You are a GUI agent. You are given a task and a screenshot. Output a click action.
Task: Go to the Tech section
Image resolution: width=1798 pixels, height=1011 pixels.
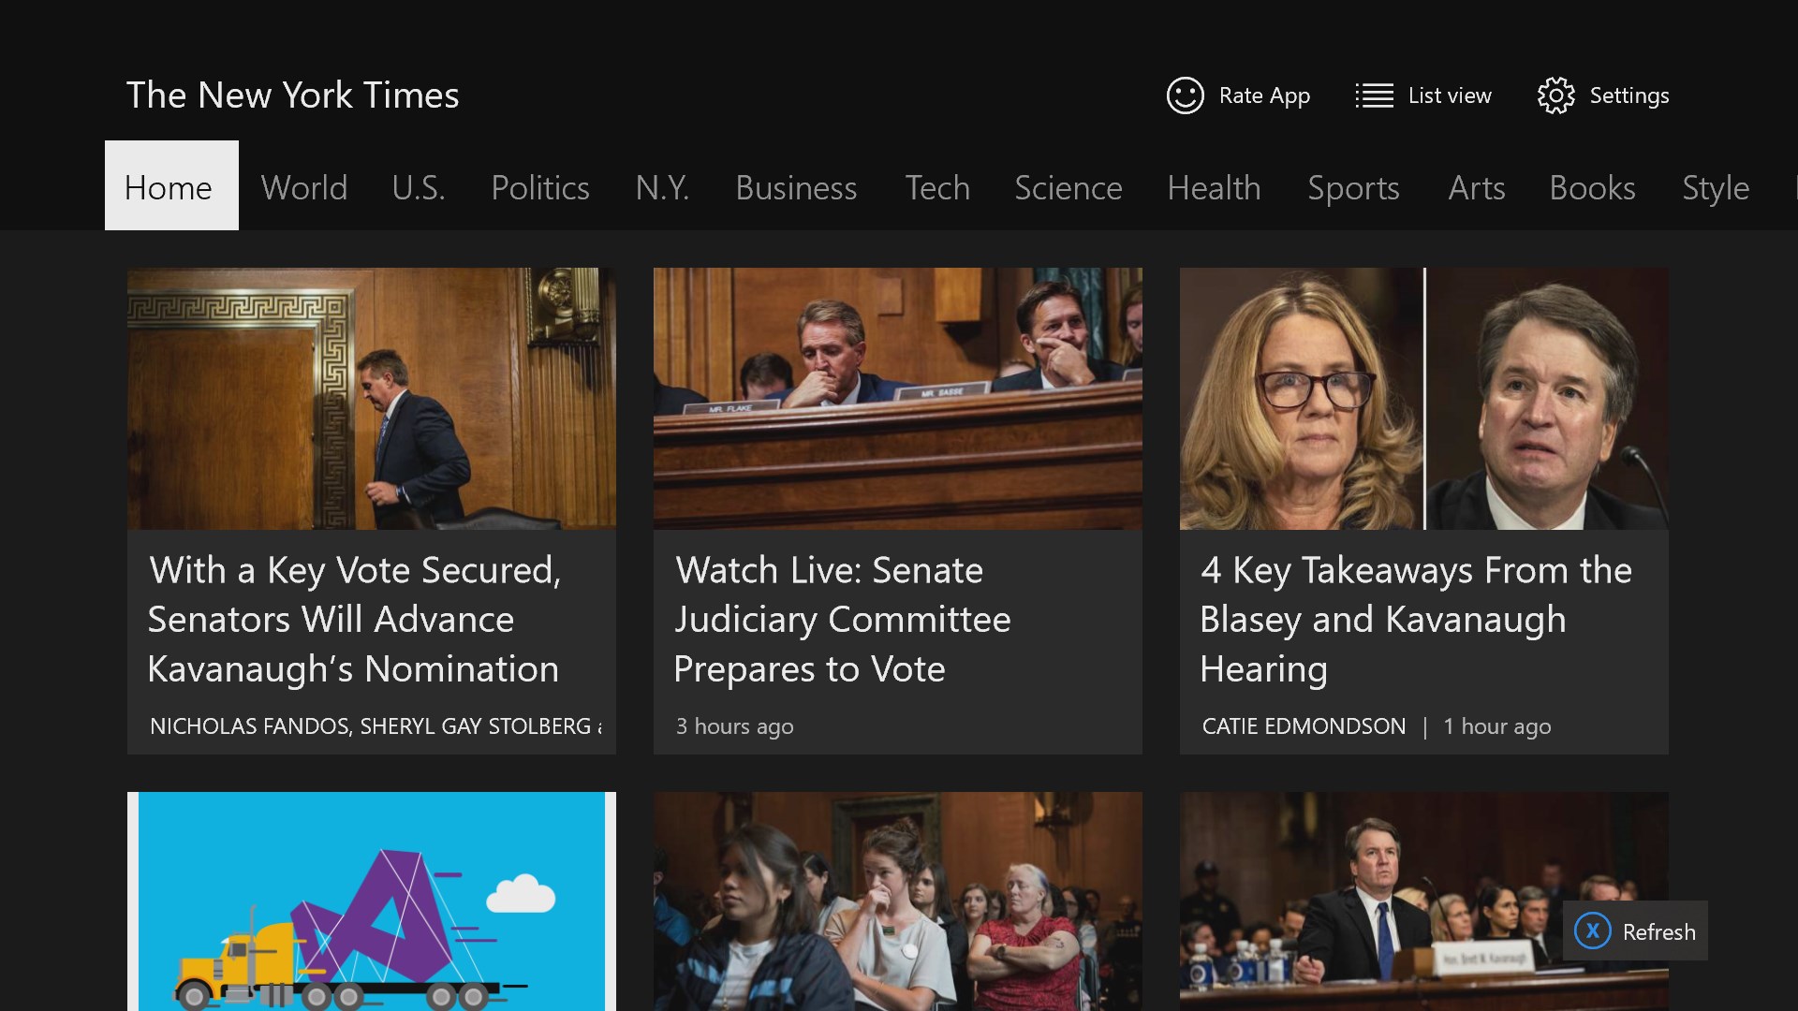pyautogui.click(x=937, y=187)
